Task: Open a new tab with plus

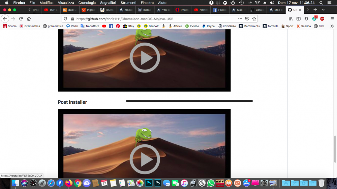Action: (x=315, y=10)
